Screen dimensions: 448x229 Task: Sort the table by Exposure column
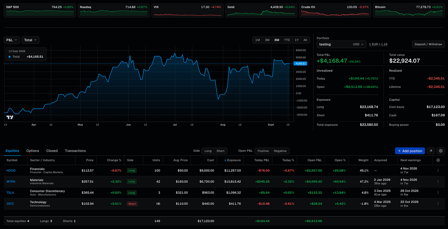click(232, 160)
